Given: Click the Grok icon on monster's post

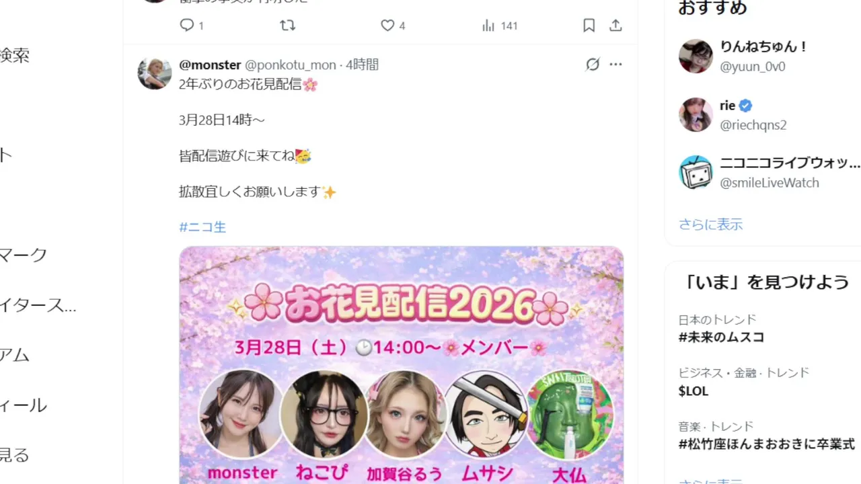Looking at the screenshot, I should [593, 65].
